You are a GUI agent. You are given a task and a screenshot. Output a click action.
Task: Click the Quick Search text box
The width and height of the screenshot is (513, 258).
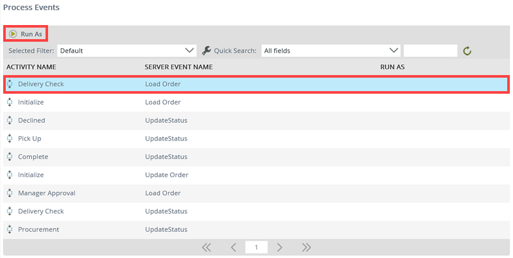tap(430, 50)
